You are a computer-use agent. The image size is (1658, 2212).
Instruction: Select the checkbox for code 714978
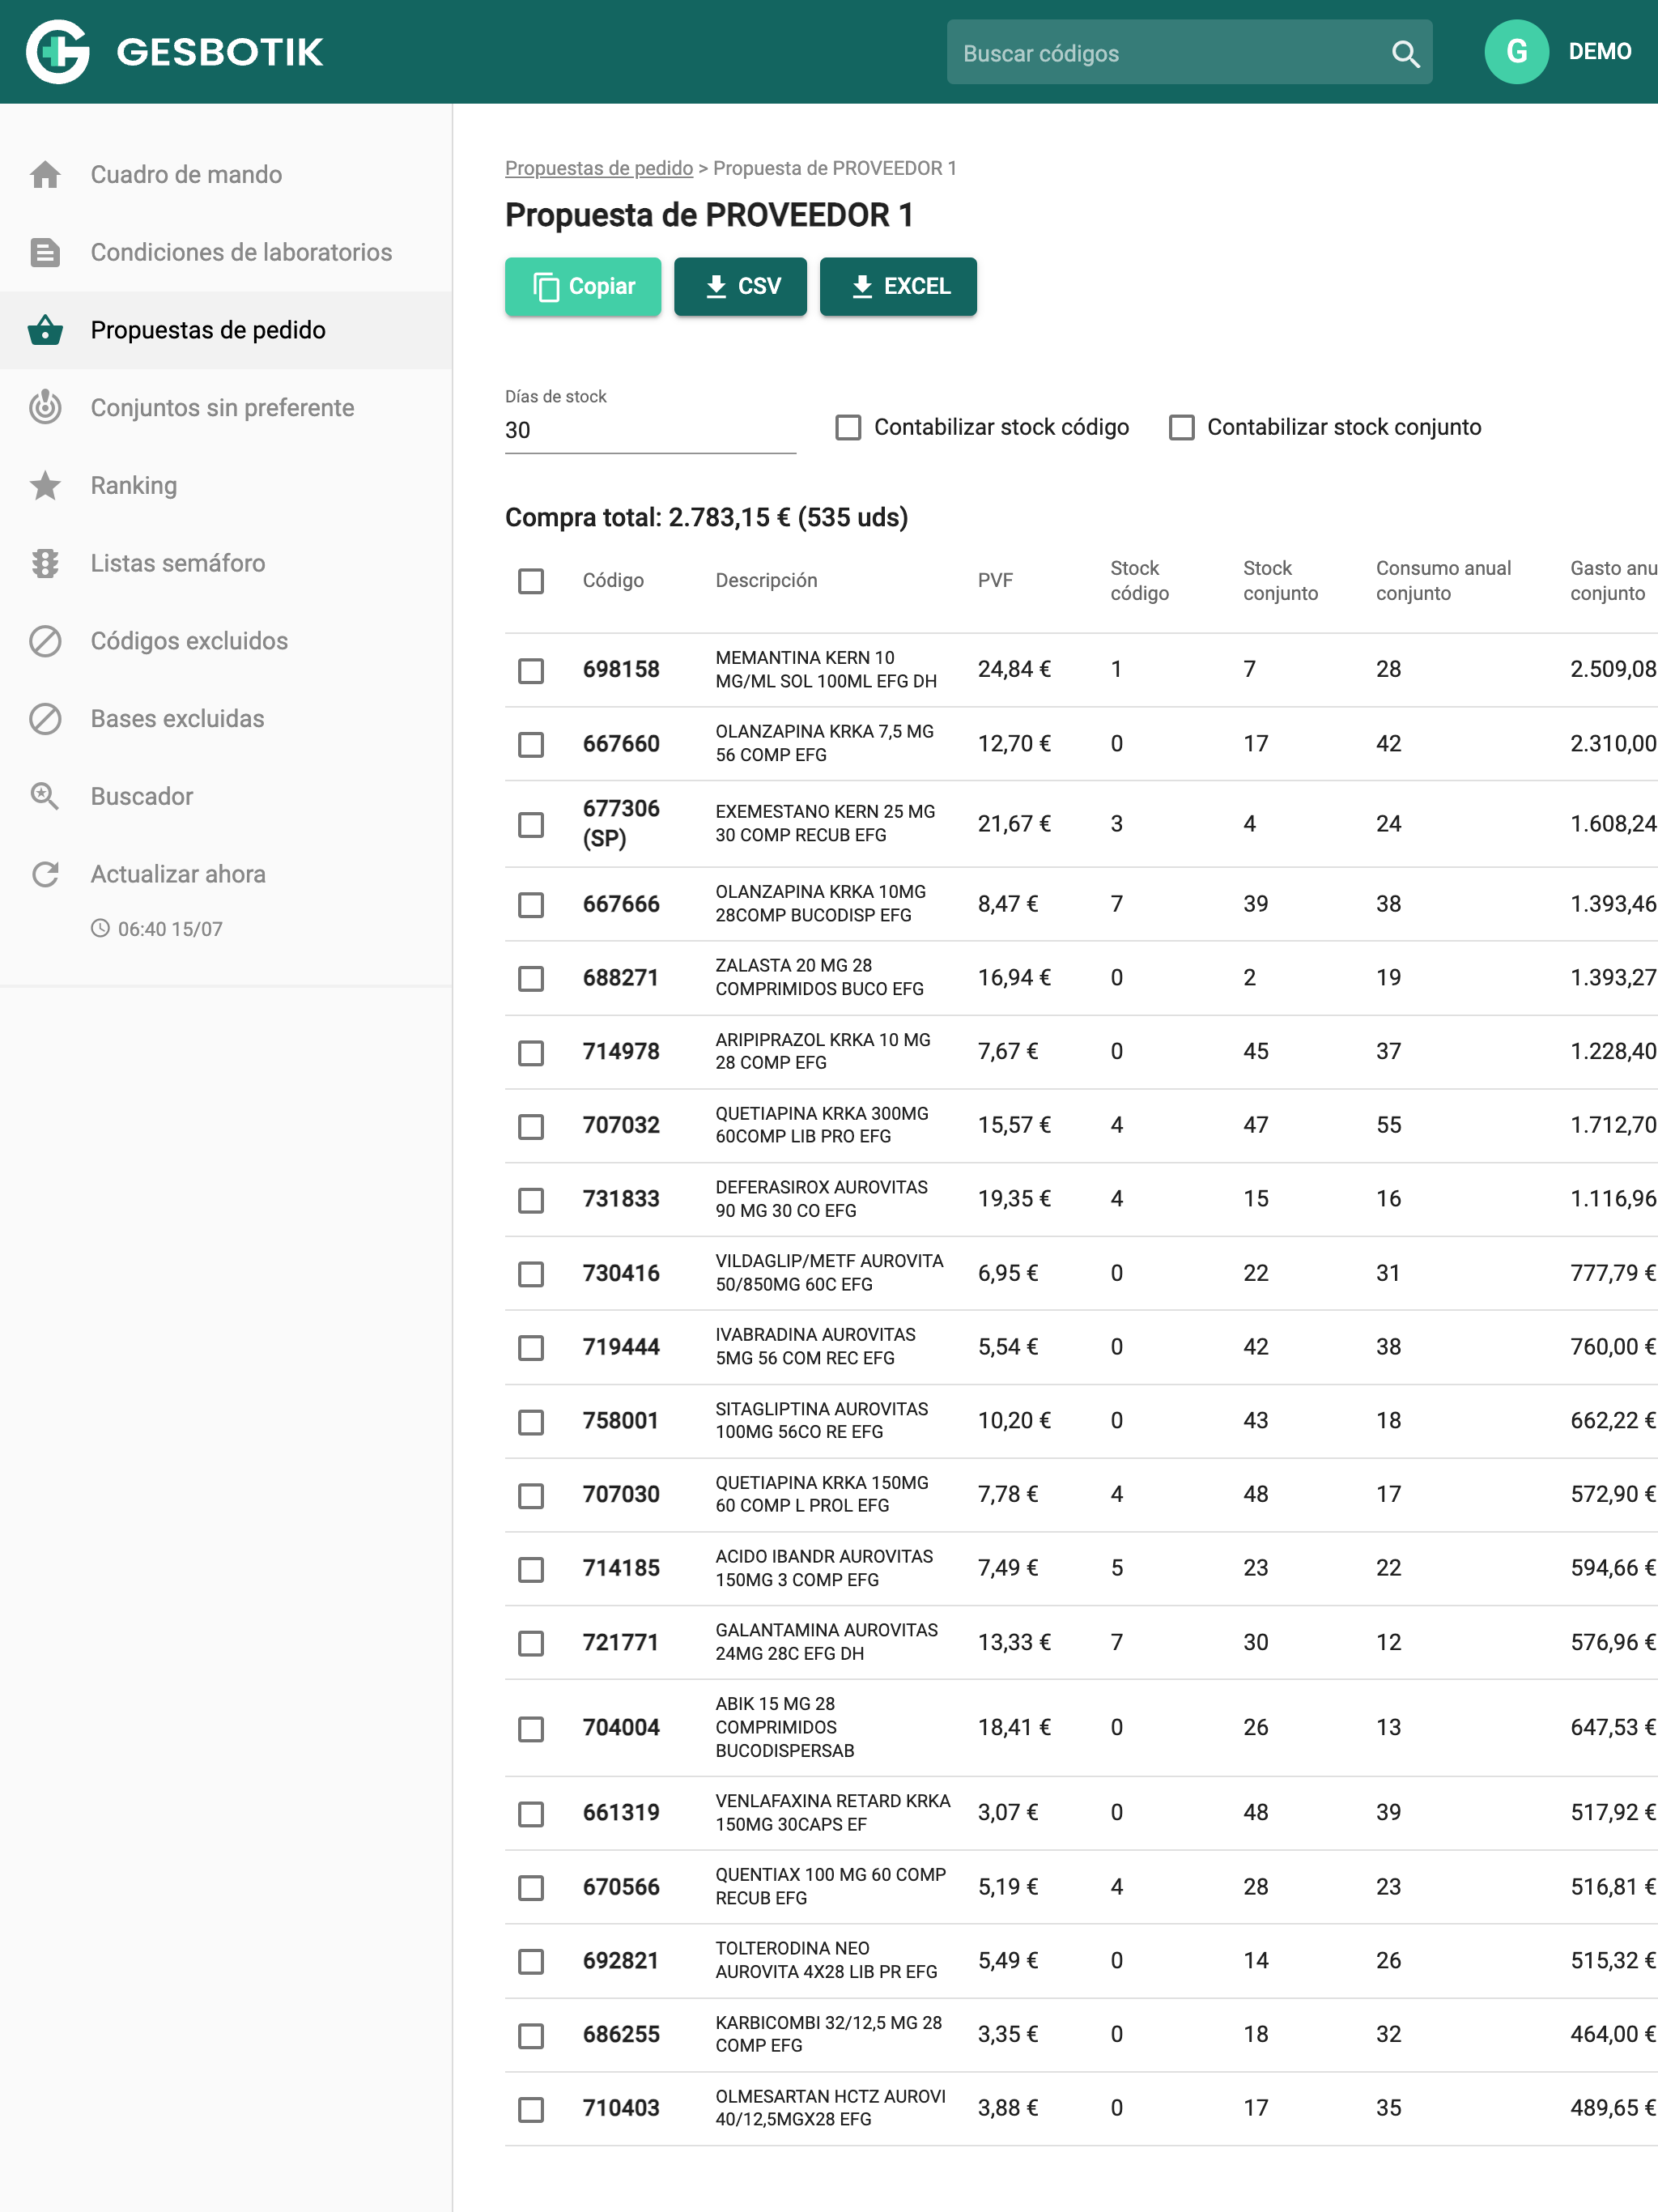[x=530, y=1052]
